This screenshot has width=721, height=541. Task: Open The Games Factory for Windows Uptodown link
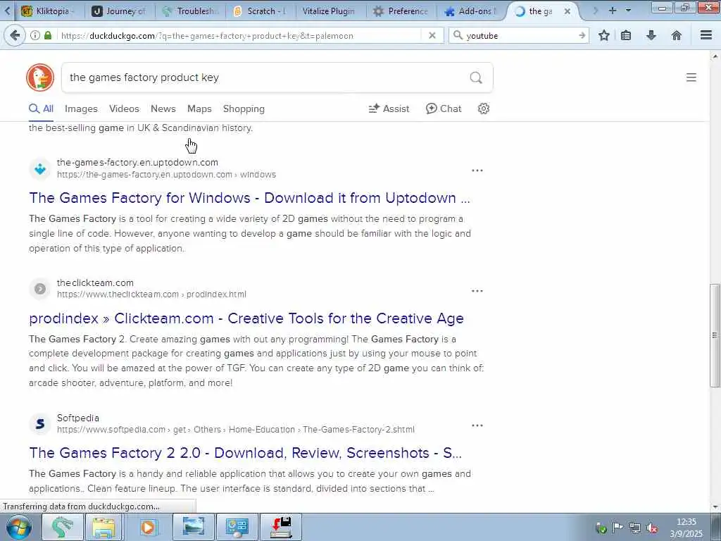[249, 198]
